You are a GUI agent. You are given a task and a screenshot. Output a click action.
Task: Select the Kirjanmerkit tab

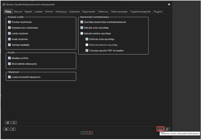(x=89, y=12)
